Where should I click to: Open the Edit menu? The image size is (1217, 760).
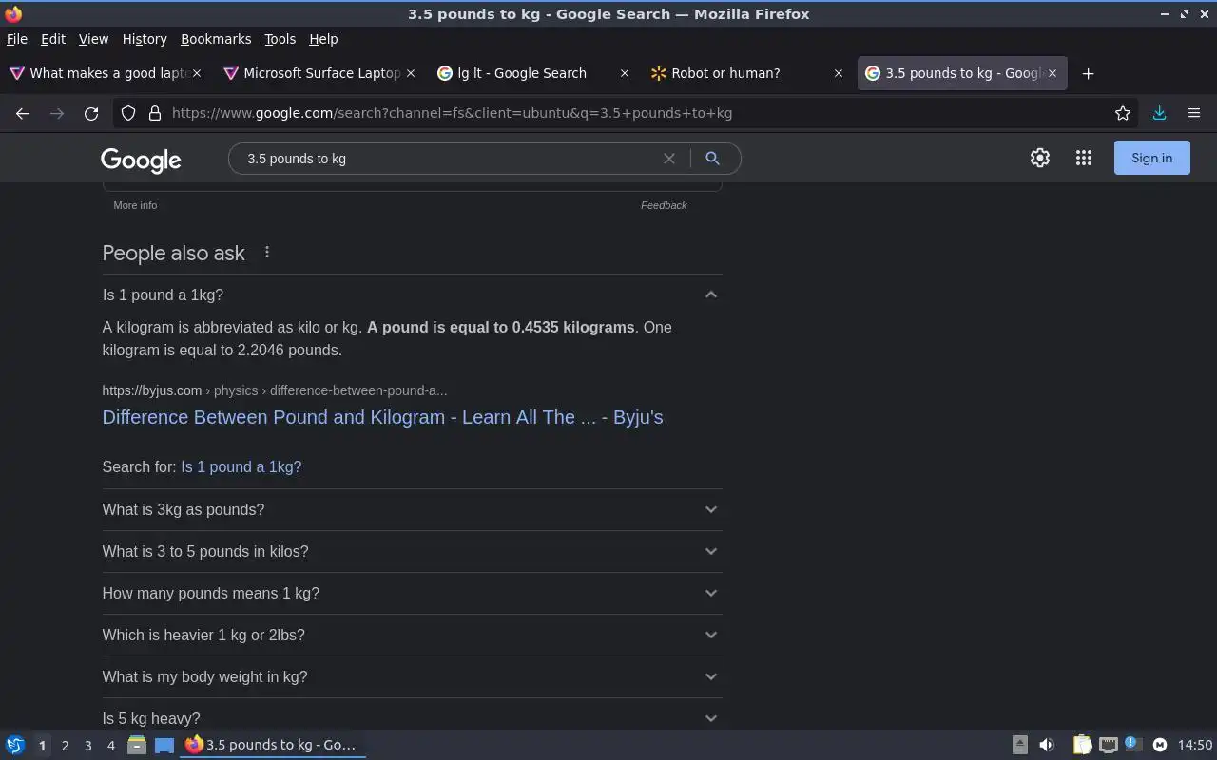(x=53, y=39)
